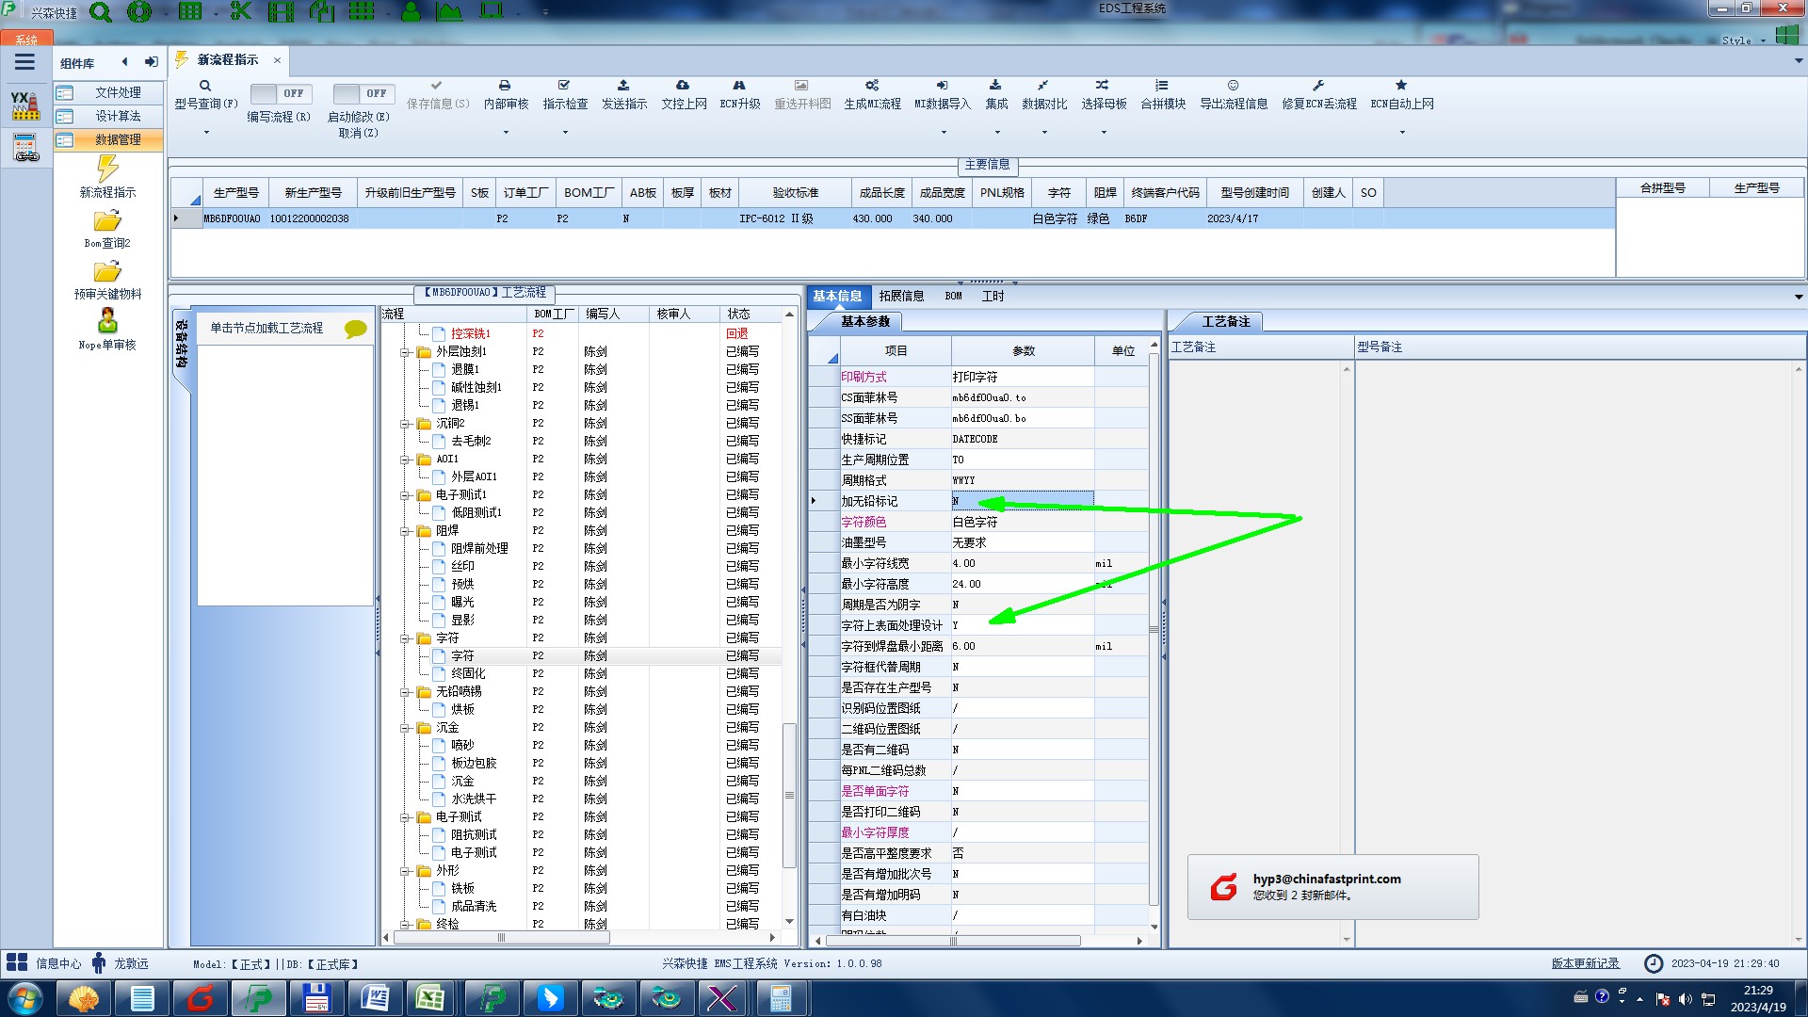The height and width of the screenshot is (1017, 1808).
Task: Switch to the BOM tab
Action: [x=953, y=297]
